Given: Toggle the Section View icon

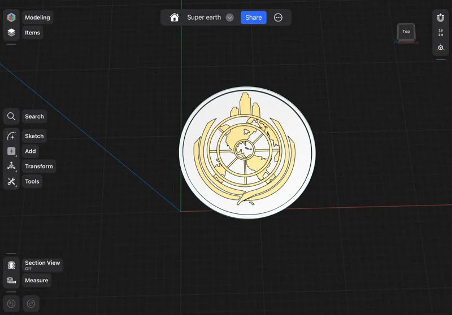Looking at the screenshot, I should [x=11, y=265].
